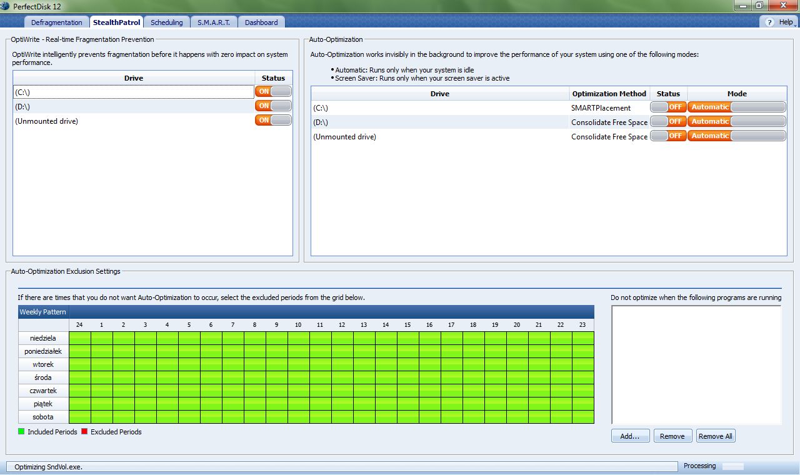Image resolution: width=800 pixels, height=475 pixels.
Task: Click hour 23 column header in grid
Action: tap(582, 325)
